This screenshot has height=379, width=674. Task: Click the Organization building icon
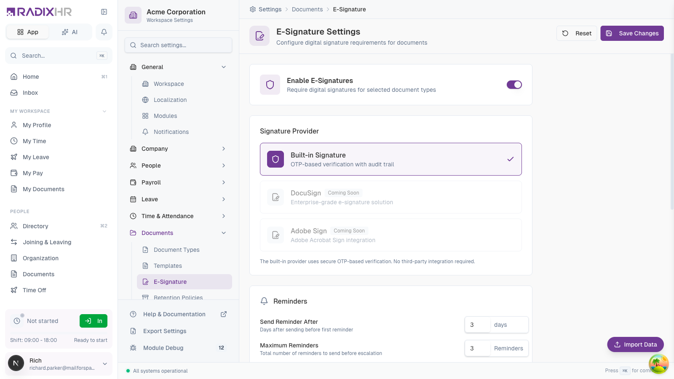[x=14, y=258]
